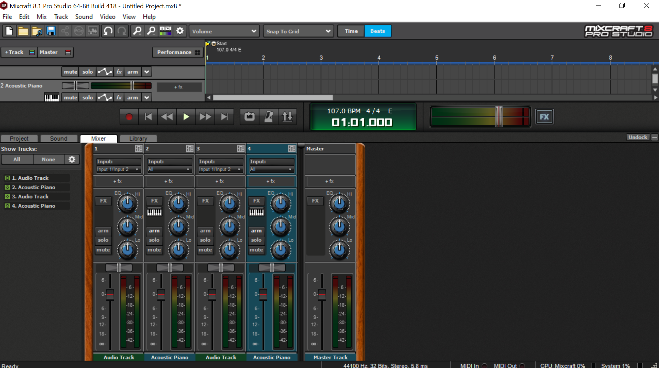This screenshot has width=659, height=368.
Task: Open the MIDI toolbar icon
Action: pos(165,31)
